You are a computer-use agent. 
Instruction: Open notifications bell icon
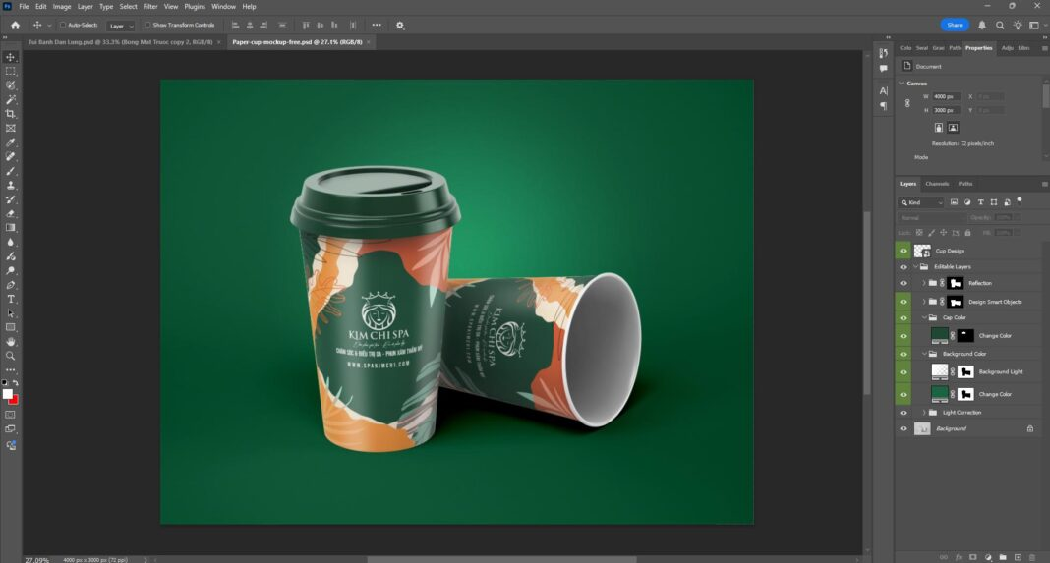[982, 26]
